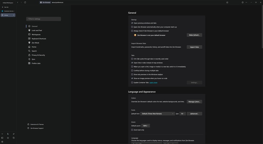263x144 pixels.
Task: Click the vertical scrollbar at the page's right edge
Action: (x=262, y=27)
